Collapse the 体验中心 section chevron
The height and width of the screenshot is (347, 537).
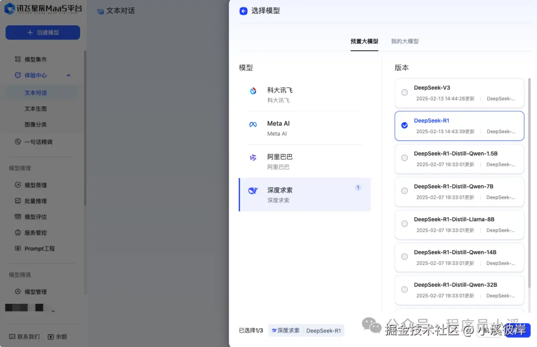click(x=69, y=76)
